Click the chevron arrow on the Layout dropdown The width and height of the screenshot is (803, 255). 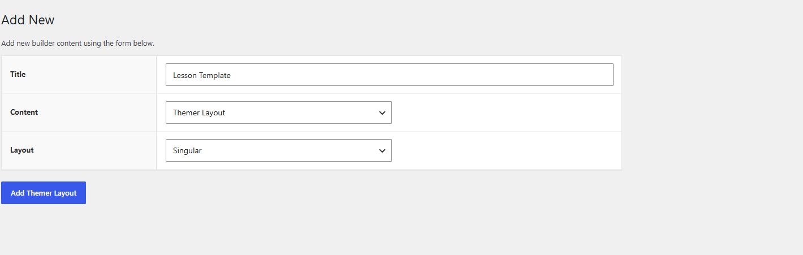382,150
